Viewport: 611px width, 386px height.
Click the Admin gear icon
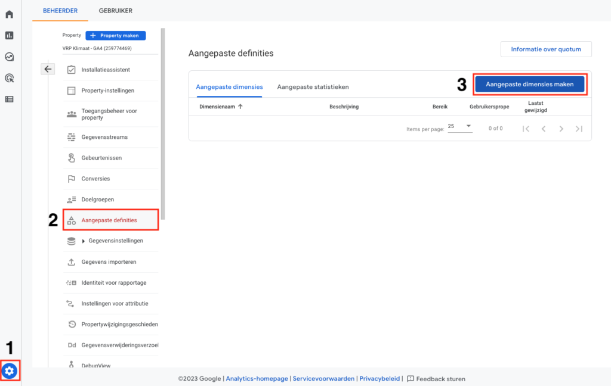pyautogui.click(x=10, y=371)
